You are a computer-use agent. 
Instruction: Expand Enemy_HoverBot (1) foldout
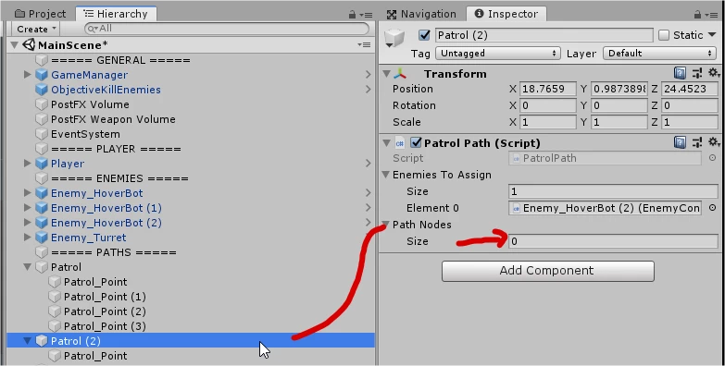pos(28,207)
